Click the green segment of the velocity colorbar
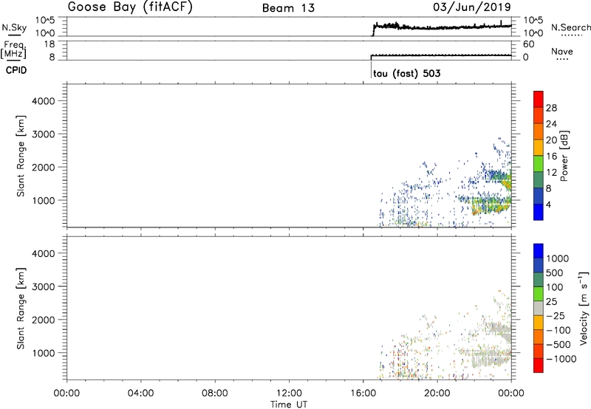The height and width of the screenshot is (409, 591). 539,294
